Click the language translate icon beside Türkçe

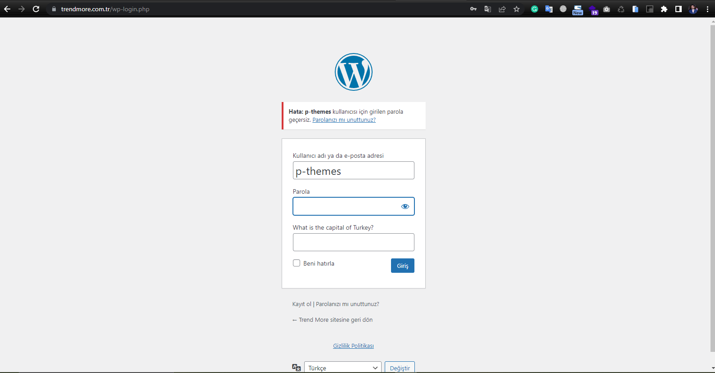[x=296, y=368]
